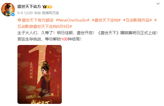Click the 盛世天下官方 profile avatar
The image size is (164, 106).
coord(8,9)
